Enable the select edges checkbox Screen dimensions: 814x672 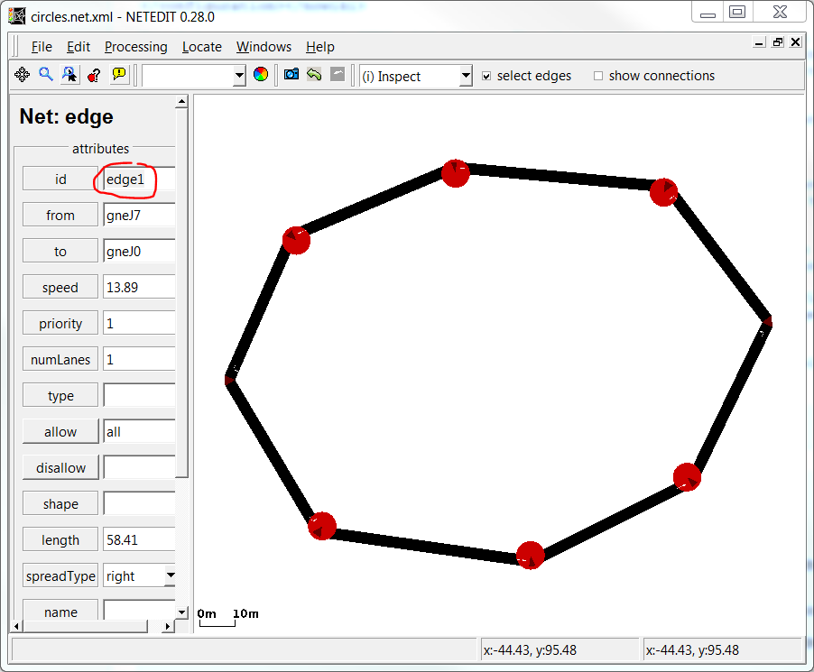486,76
